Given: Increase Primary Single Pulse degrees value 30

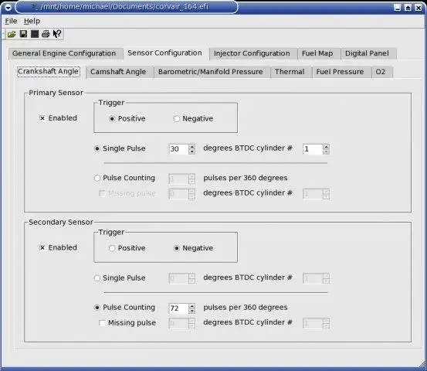Looking at the screenshot, I should (192, 146).
